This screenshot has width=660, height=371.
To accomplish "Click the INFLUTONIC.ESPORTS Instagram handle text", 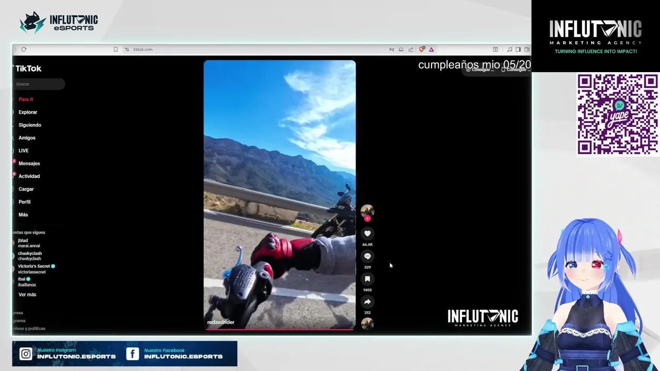I will [x=76, y=356].
